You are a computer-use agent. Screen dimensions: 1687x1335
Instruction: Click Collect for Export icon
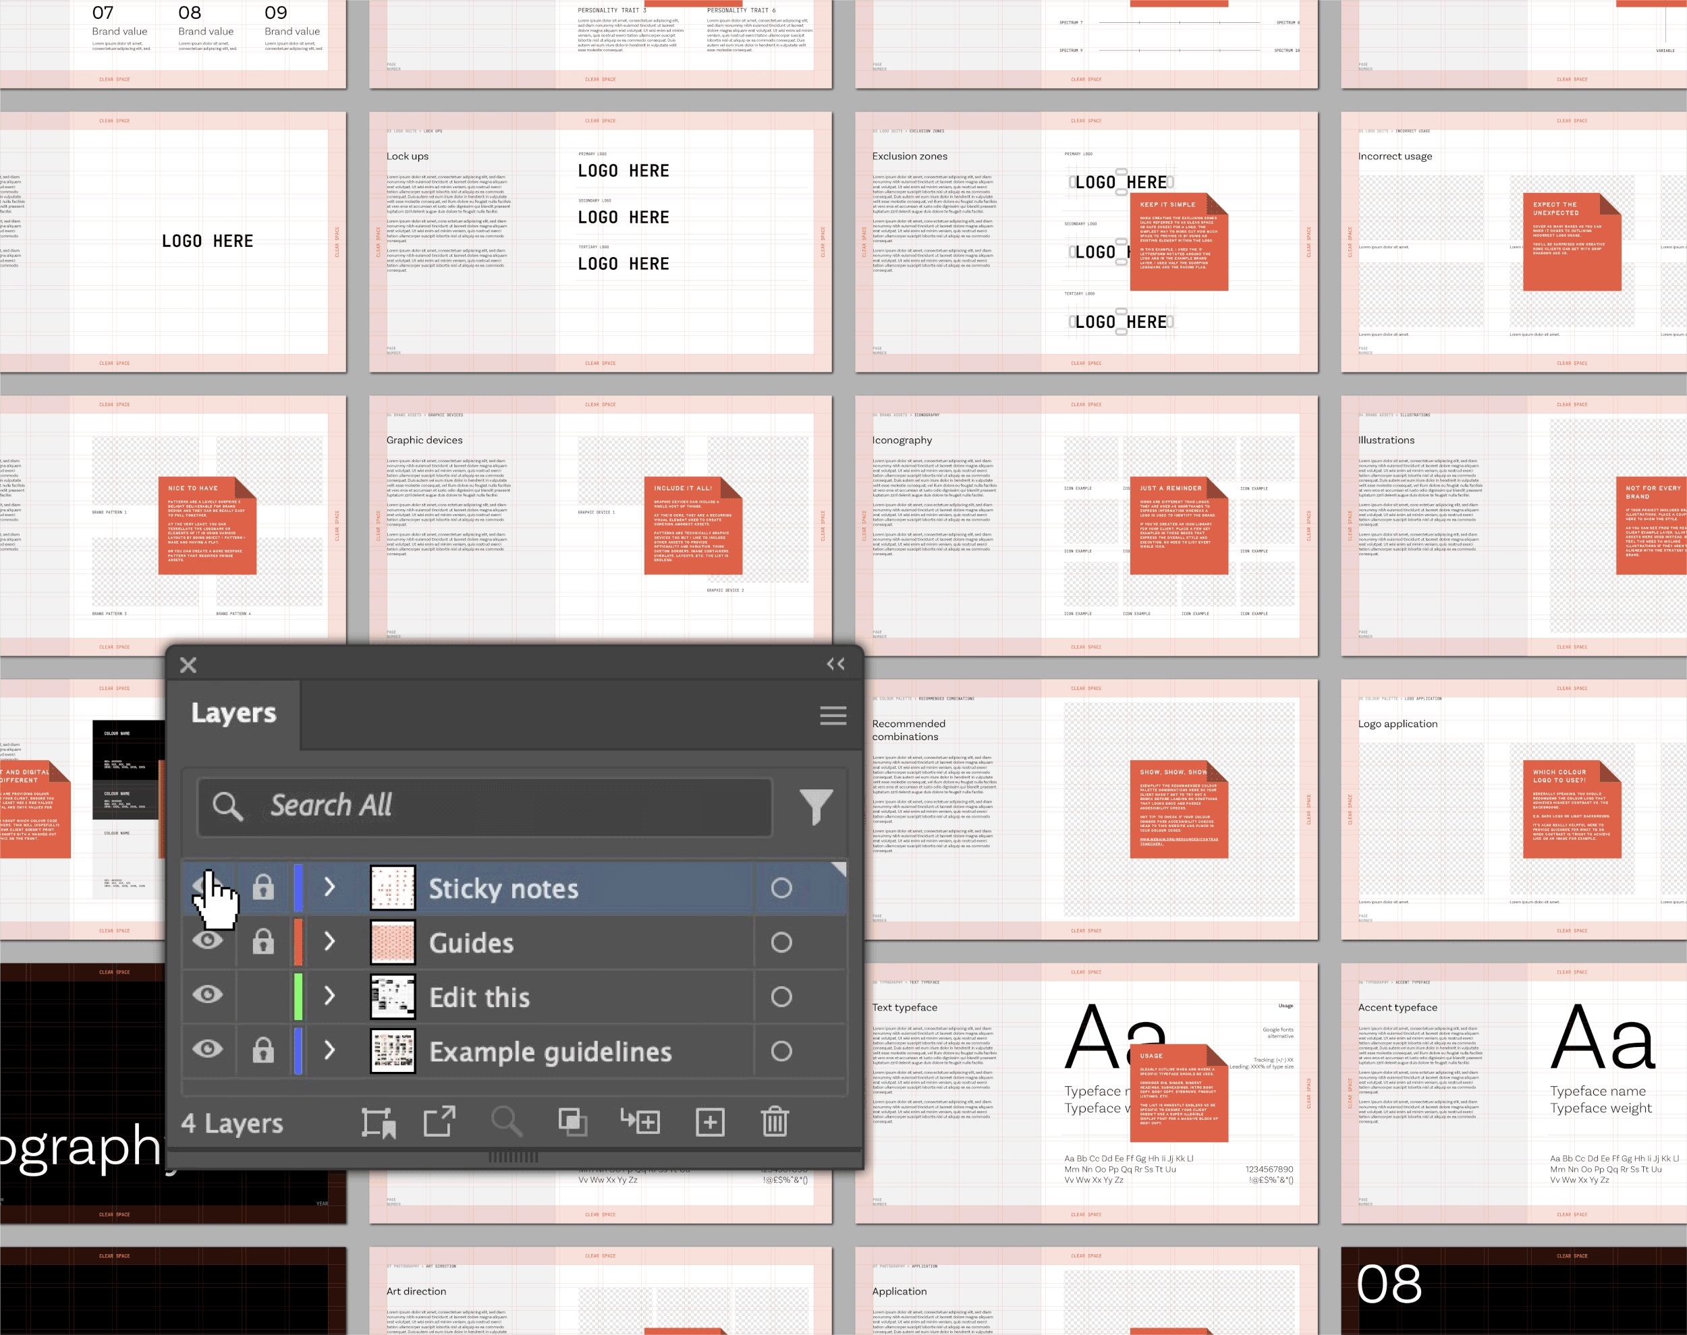(x=379, y=1123)
